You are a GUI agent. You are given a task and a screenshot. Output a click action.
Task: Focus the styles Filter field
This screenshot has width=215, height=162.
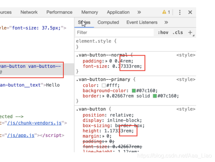[115, 32]
